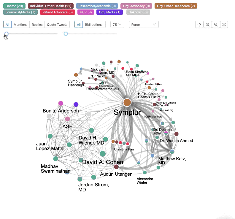235x219 pixels.
Task: Switch to the Replies tab
Action: tap(37, 24)
